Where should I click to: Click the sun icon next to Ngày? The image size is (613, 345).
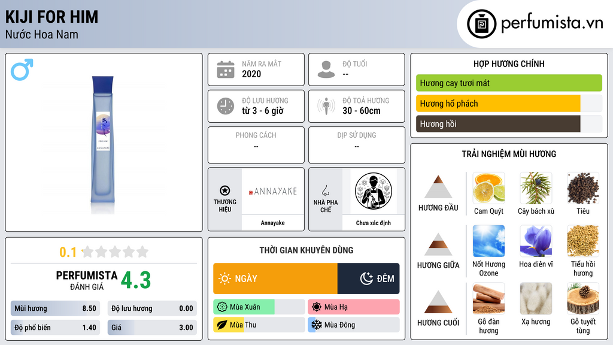click(225, 279)
